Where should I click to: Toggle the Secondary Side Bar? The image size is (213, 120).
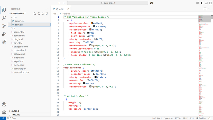(210, 3)
